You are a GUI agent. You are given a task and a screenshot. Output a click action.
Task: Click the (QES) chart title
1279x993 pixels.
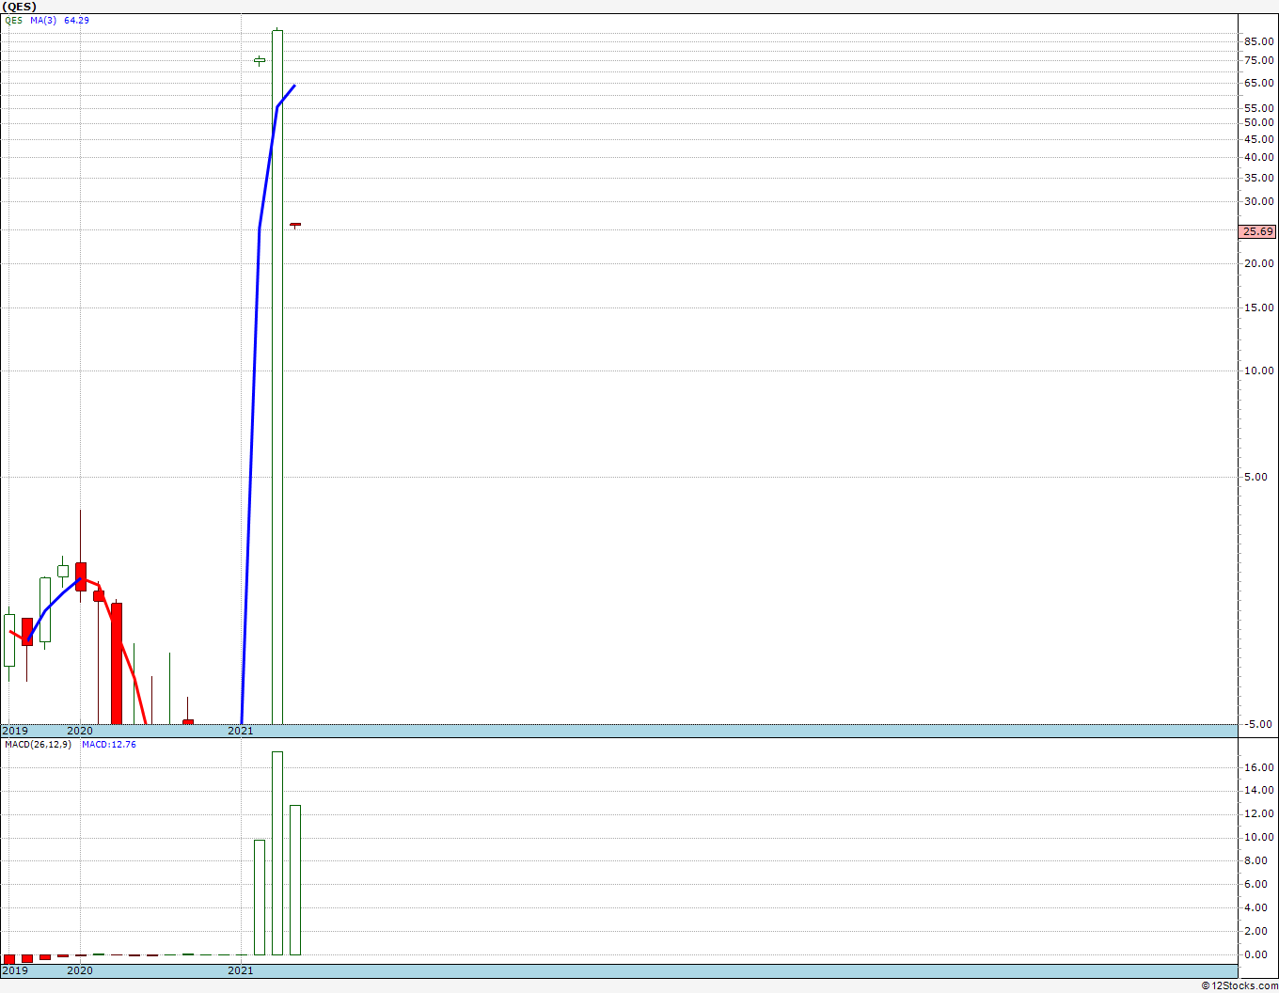[20, 7]
